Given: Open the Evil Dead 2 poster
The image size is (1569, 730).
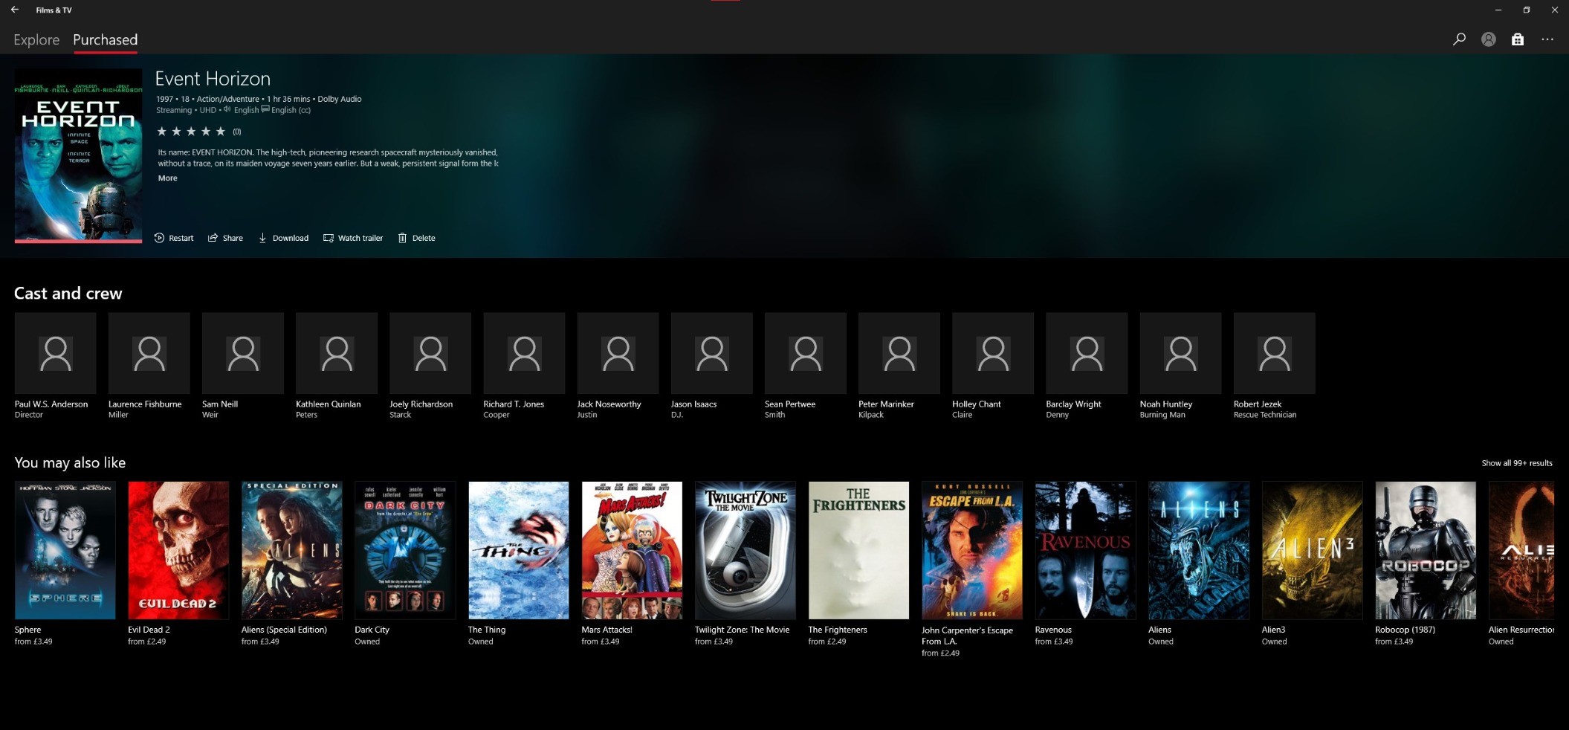Looking at the screenshot, I should pyautogui.click(x=178, y=550).
